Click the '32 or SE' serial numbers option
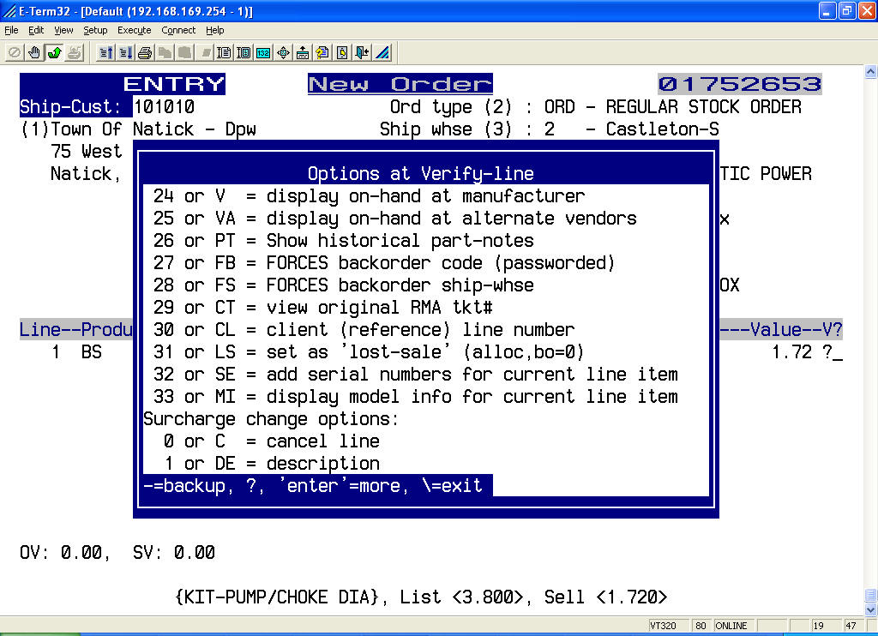 tap(416, 374)
